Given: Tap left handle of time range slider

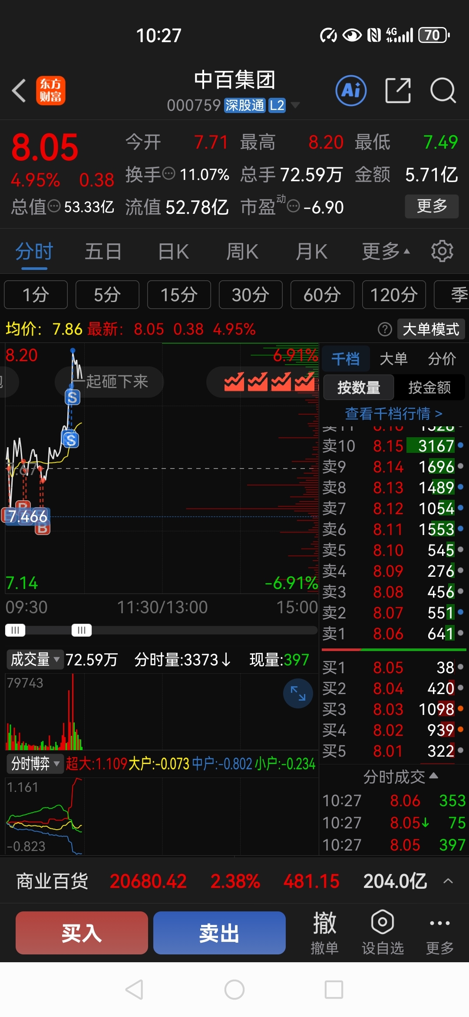Looking at the screenshot, I should pos(15,630).
